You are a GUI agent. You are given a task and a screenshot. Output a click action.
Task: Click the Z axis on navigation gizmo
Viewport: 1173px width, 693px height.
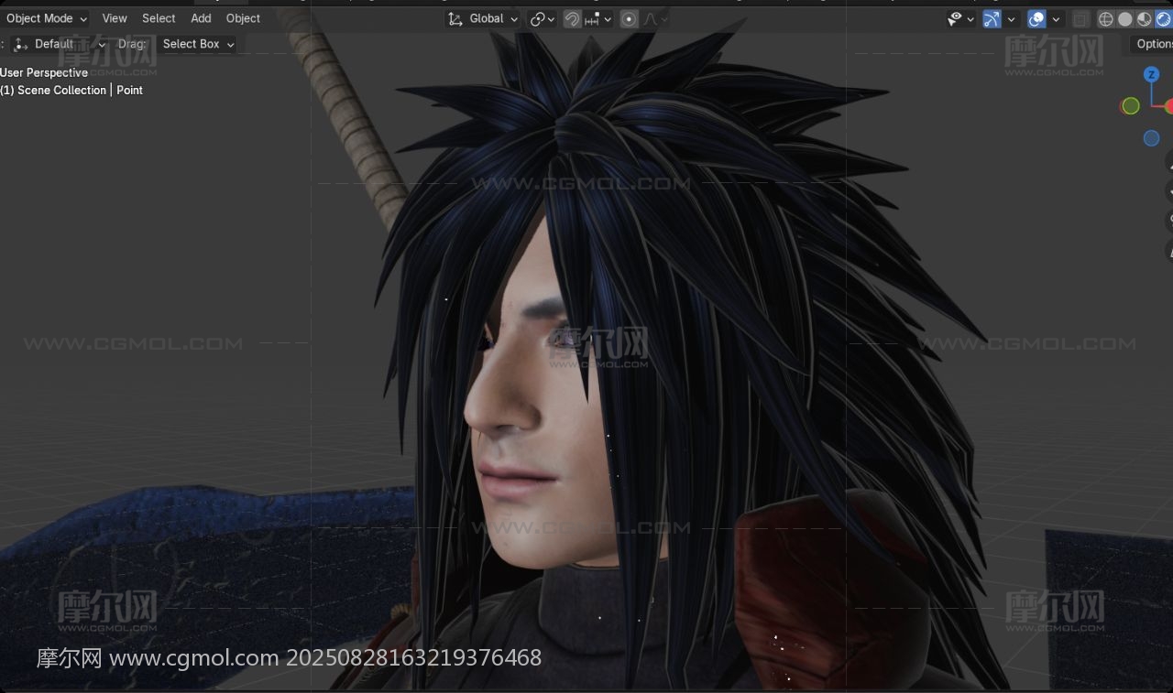pos(1152,74)
